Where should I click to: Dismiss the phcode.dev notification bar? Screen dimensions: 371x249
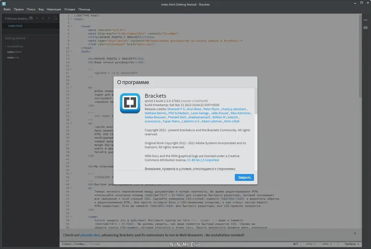point(355,233)
